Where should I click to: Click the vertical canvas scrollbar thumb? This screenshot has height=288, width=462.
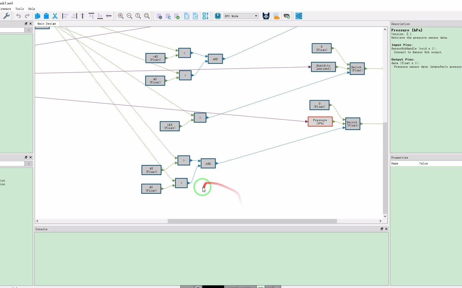pyautogui.click(x=385, y=168)
